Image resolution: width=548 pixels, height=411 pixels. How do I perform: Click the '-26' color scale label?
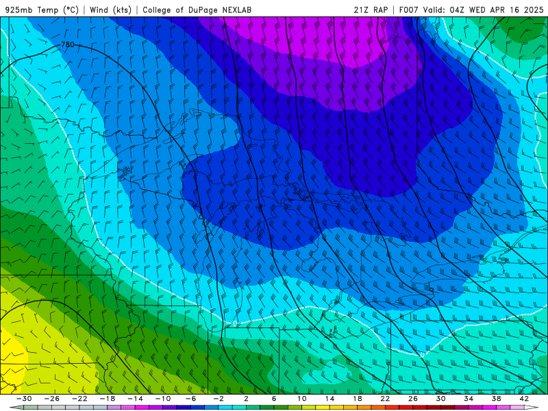pos(52,399)
